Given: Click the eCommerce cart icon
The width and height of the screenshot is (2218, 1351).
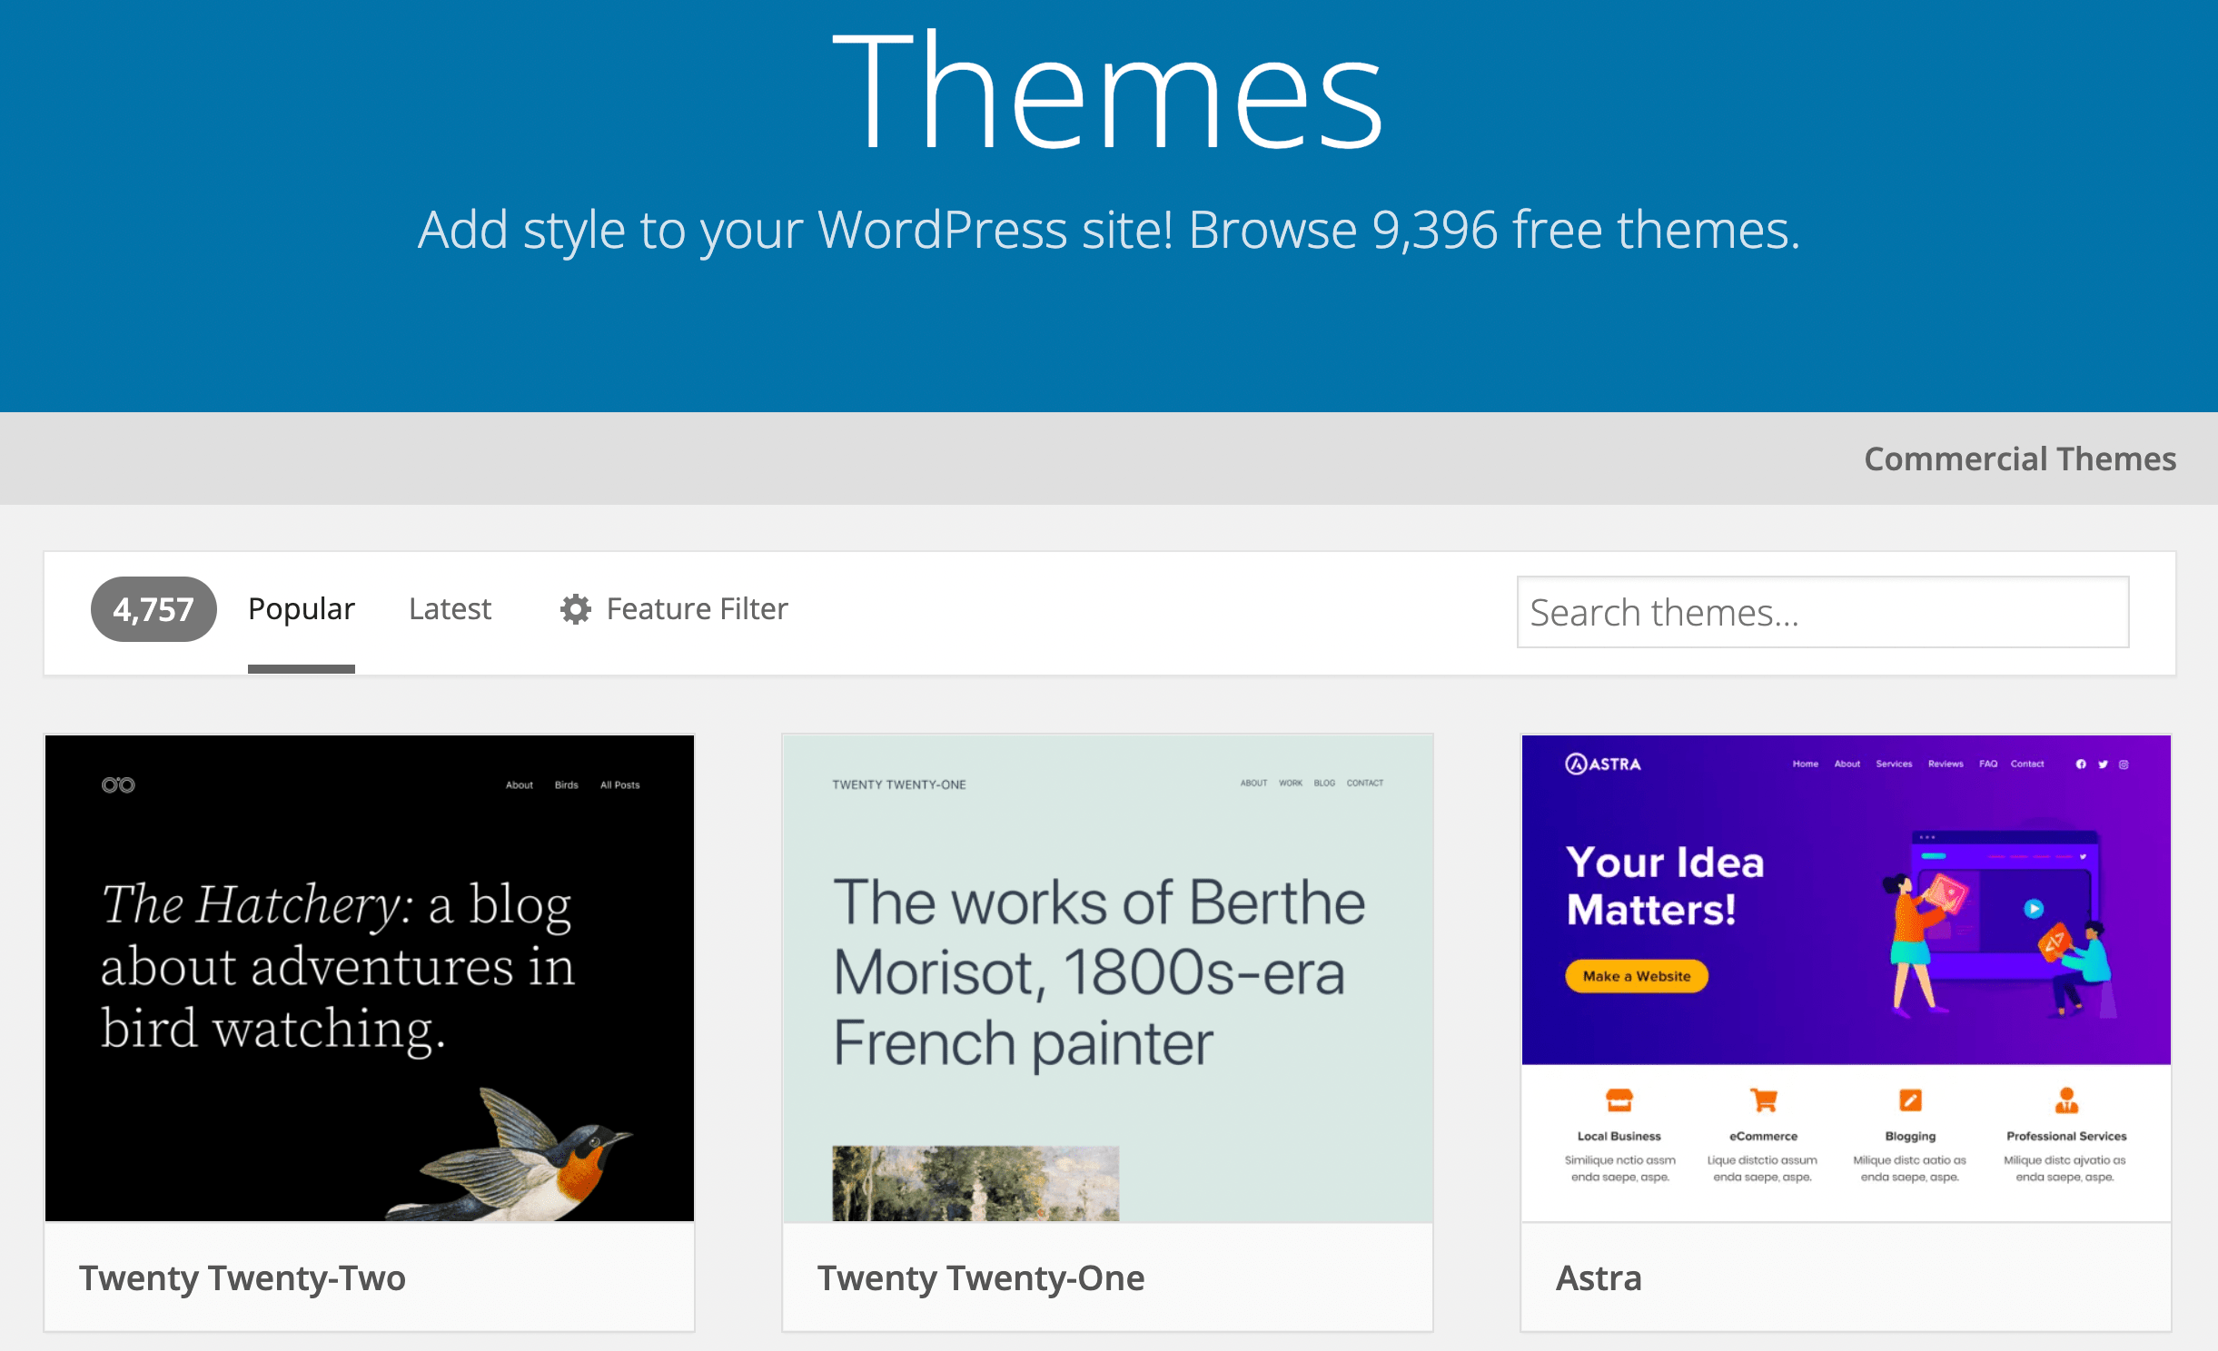Looking at the screenshot, I should coord(1763,1100).
